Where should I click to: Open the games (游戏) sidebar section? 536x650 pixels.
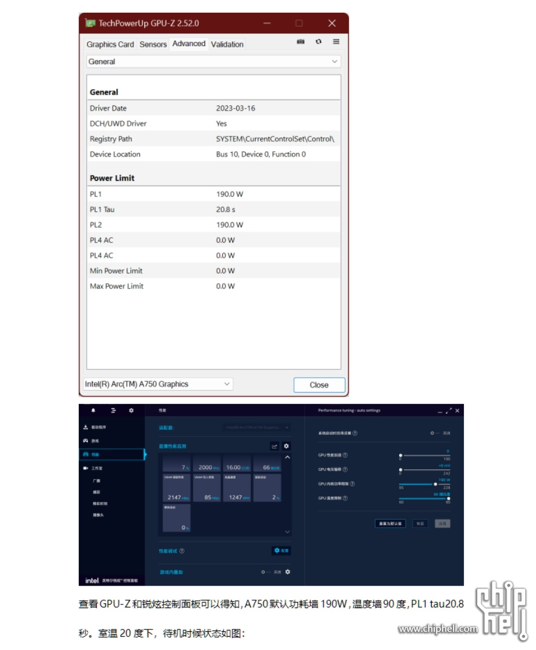pyautogui.click(x=91, y=441)
